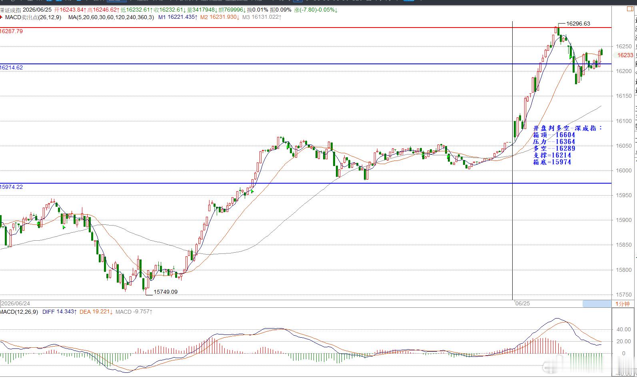Select annotation line 支撑=16214
The width and height of the screenshot is (637, 380).
point(552,155)
